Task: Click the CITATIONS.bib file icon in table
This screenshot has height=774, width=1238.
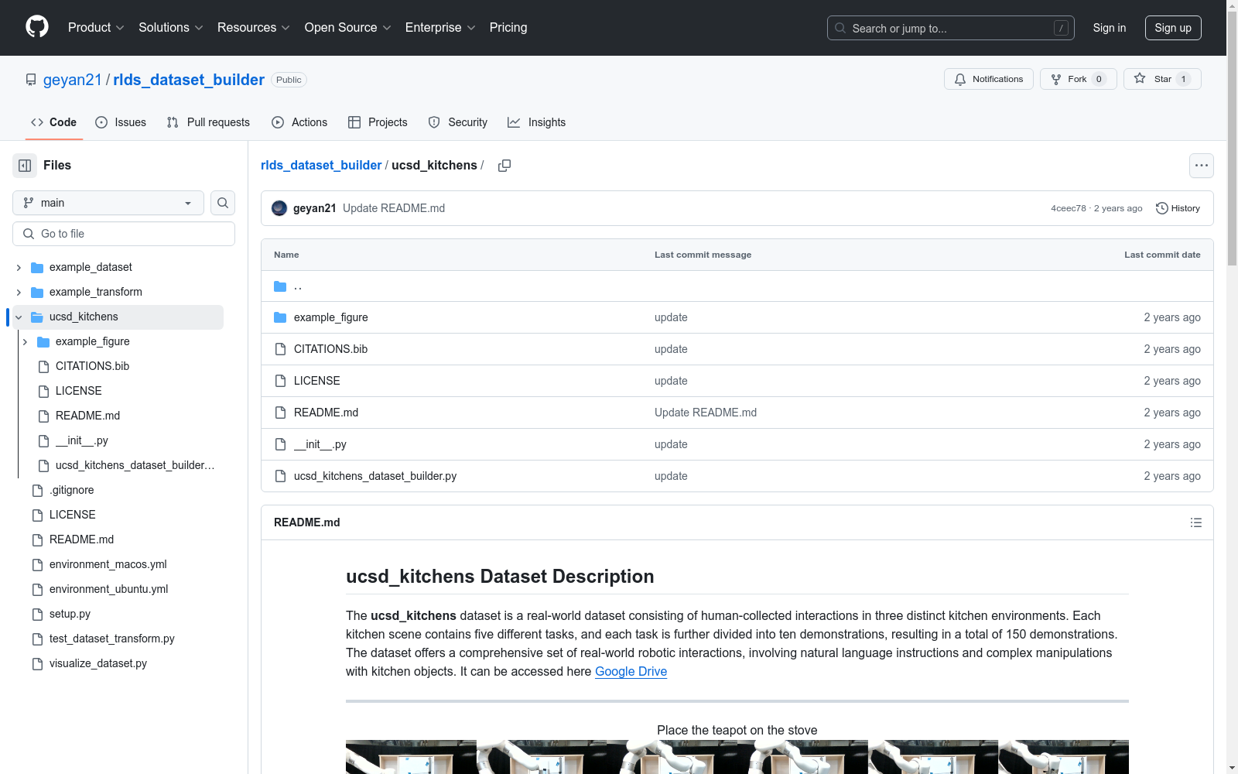Action: coord(280,349)
